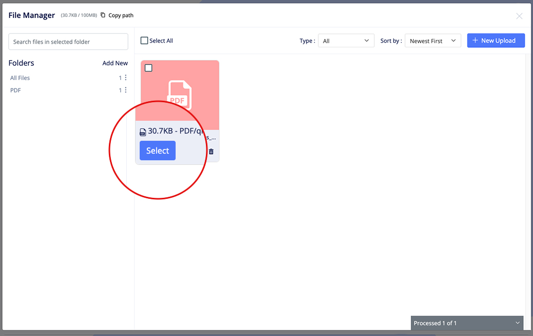This screenshot has width=533, height=336.
Task: Open the three-dot menu for All Files folder
Action: tap(126, 78)
